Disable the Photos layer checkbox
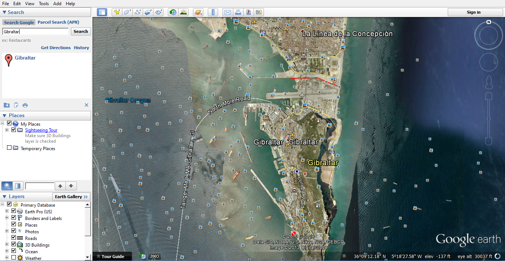 (x=14, y=231)
